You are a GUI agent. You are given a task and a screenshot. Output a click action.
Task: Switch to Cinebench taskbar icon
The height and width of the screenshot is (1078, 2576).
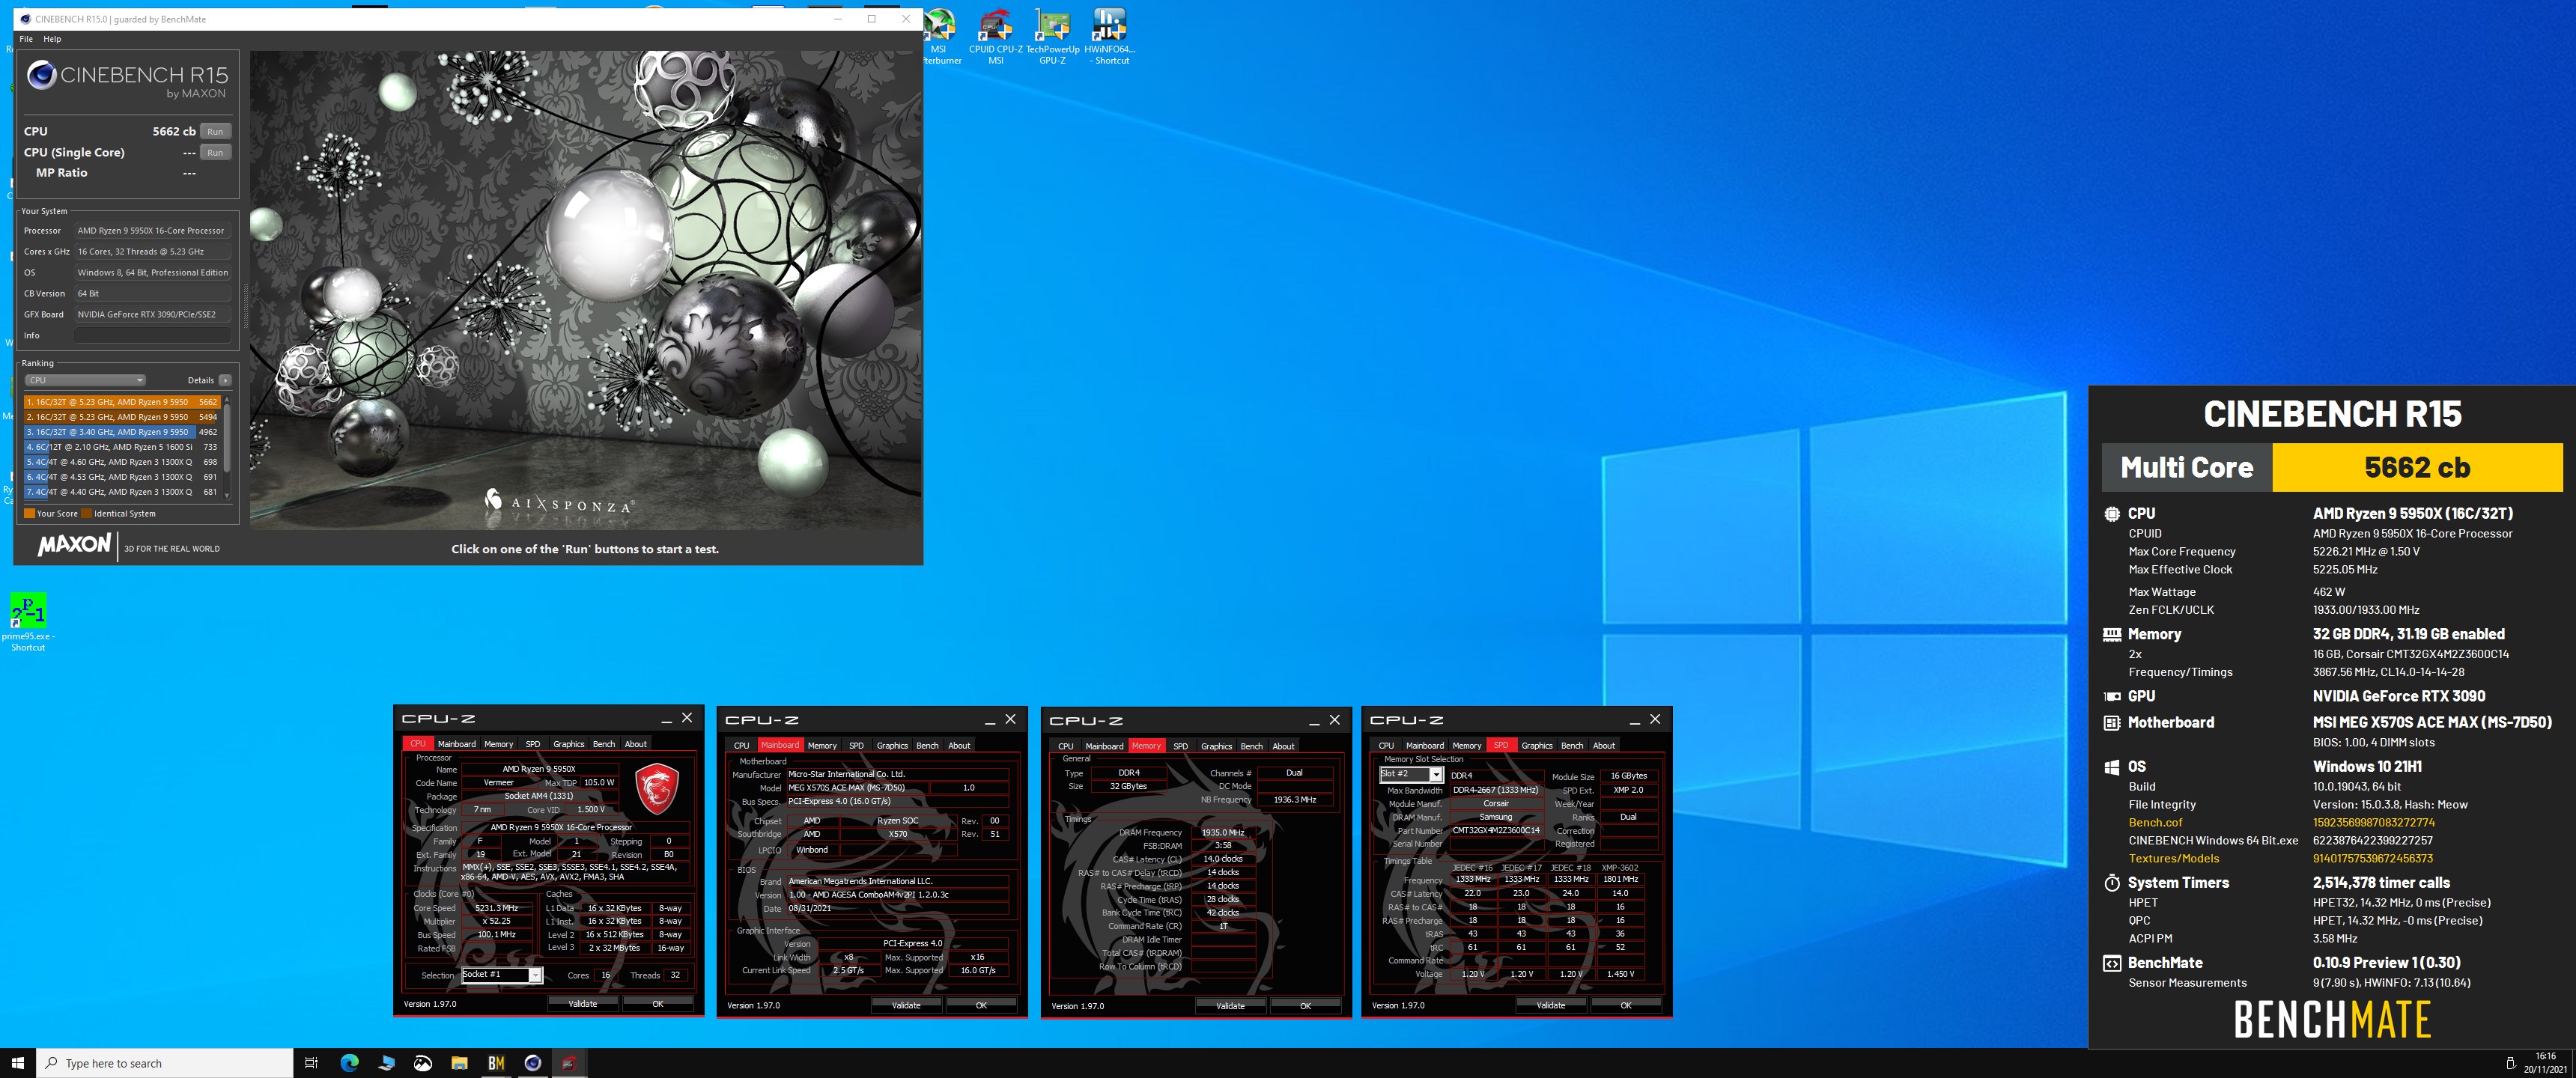click(533, 1063)
